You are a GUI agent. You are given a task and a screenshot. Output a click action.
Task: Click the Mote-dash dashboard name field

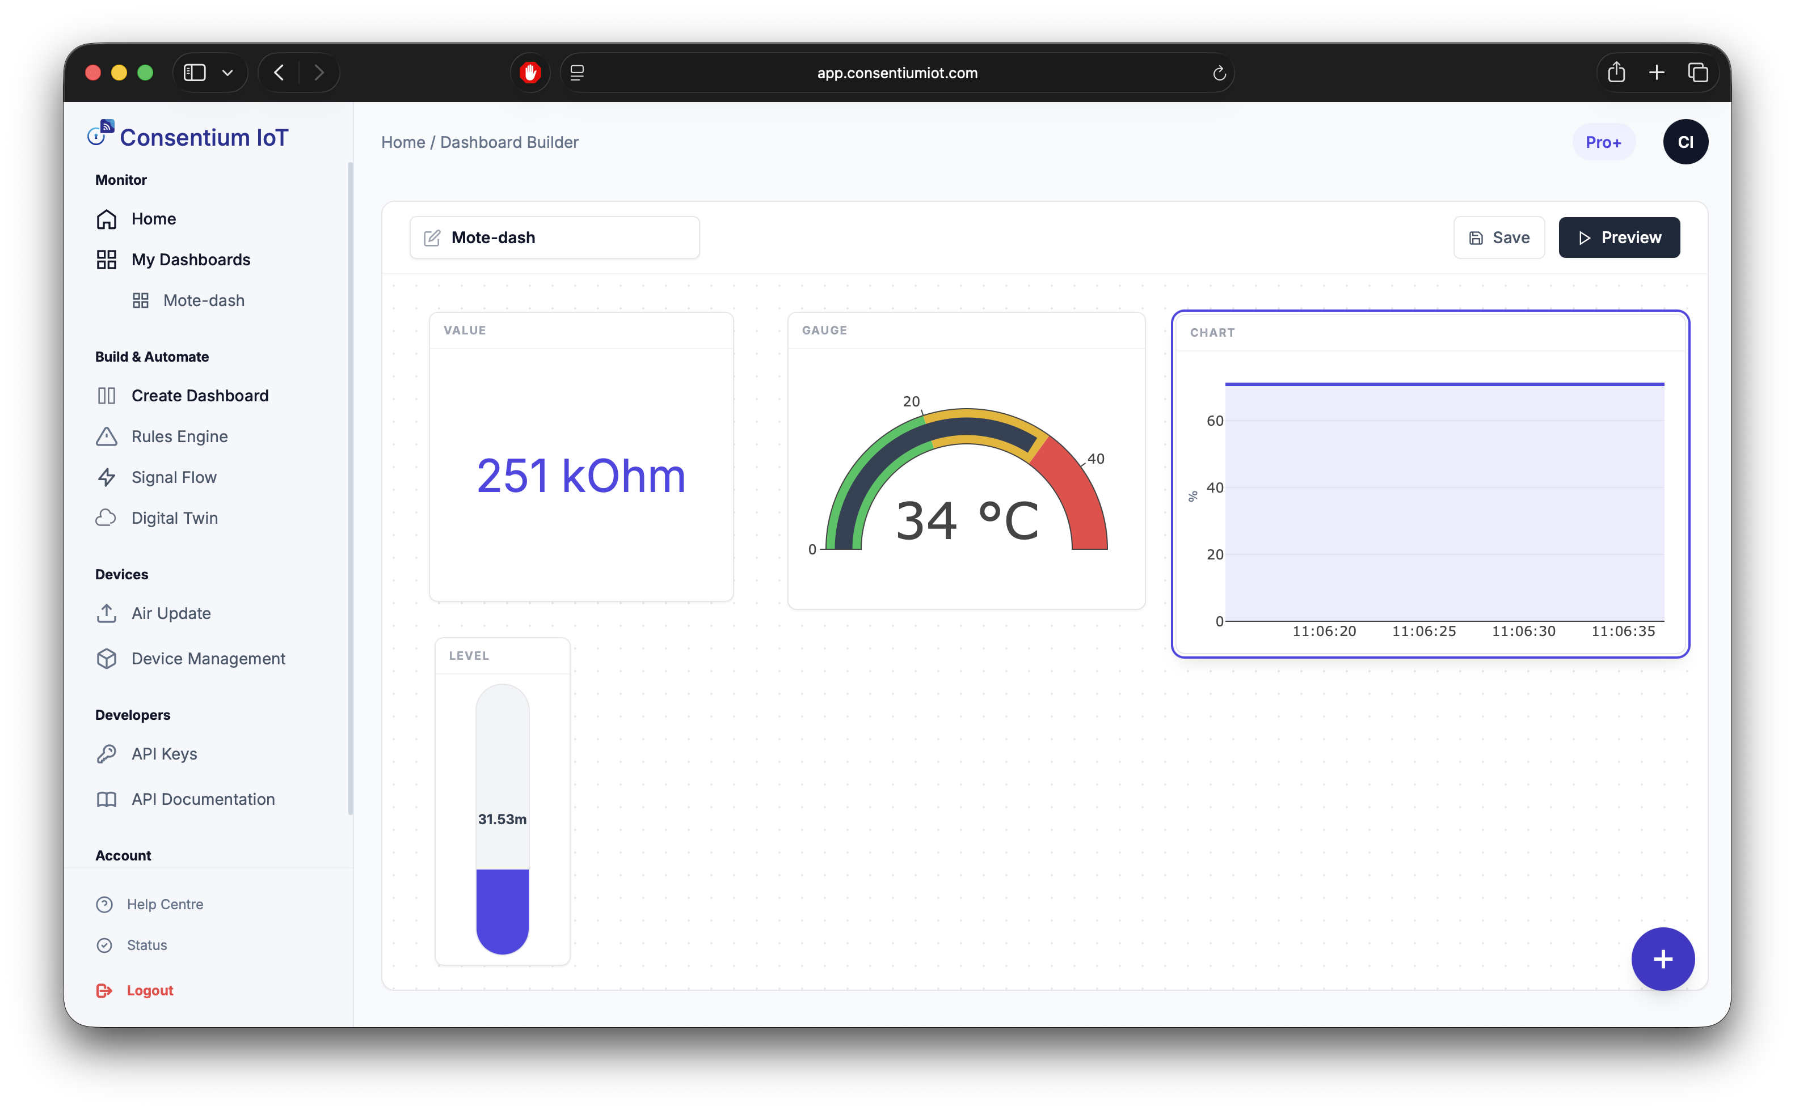(554, 238)
